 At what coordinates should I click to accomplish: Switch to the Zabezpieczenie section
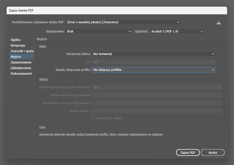click(x=21, y=68)
